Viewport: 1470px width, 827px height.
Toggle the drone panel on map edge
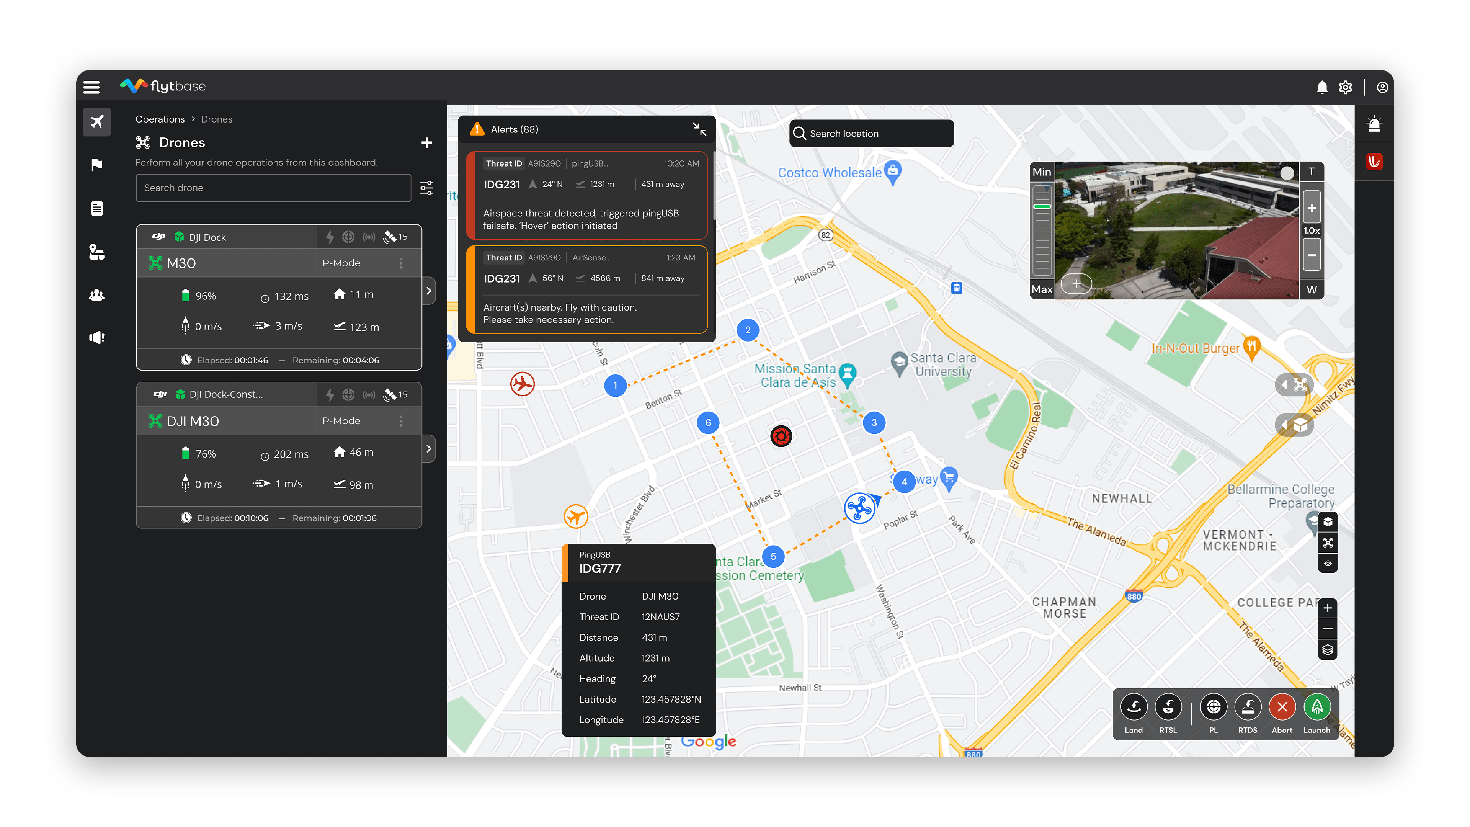1294,385
